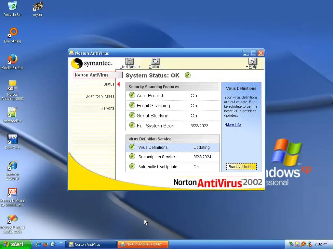
Task: Minimize the Norton AntiVirus window
Action: 246,53
